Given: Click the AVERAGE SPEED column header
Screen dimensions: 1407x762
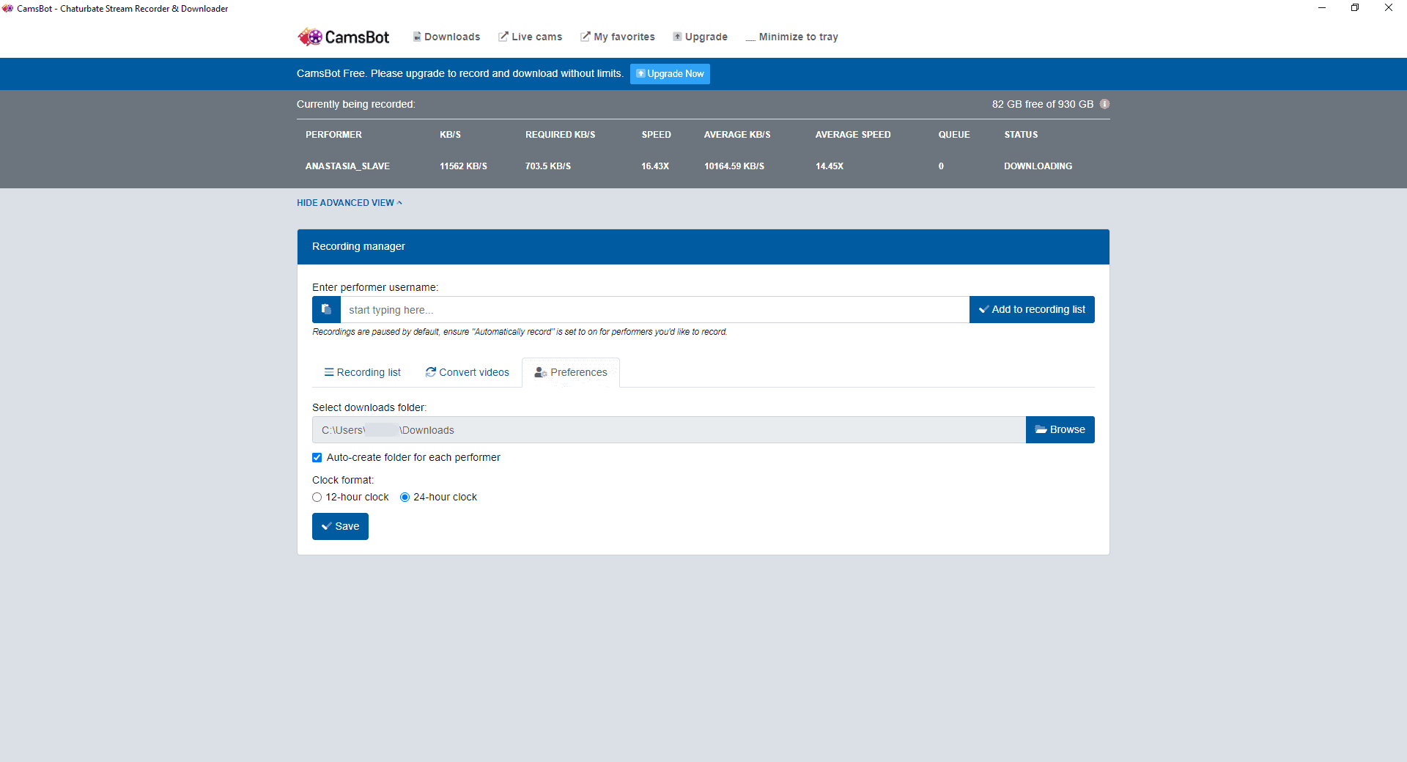Looking at the screenshot, I should click(x=853, y=135).
